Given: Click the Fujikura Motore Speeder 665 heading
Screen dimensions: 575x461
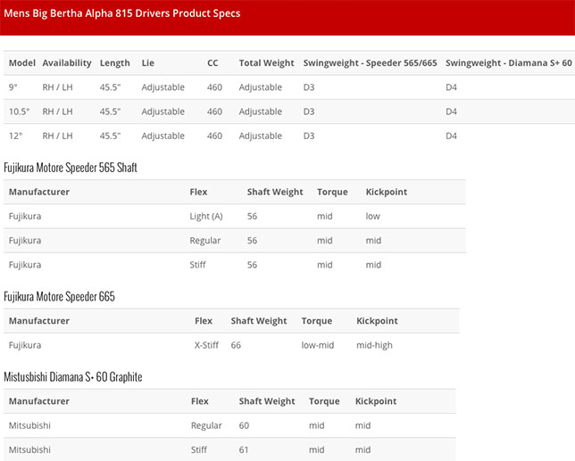Looking at the screenshot, I should [59, 296].
